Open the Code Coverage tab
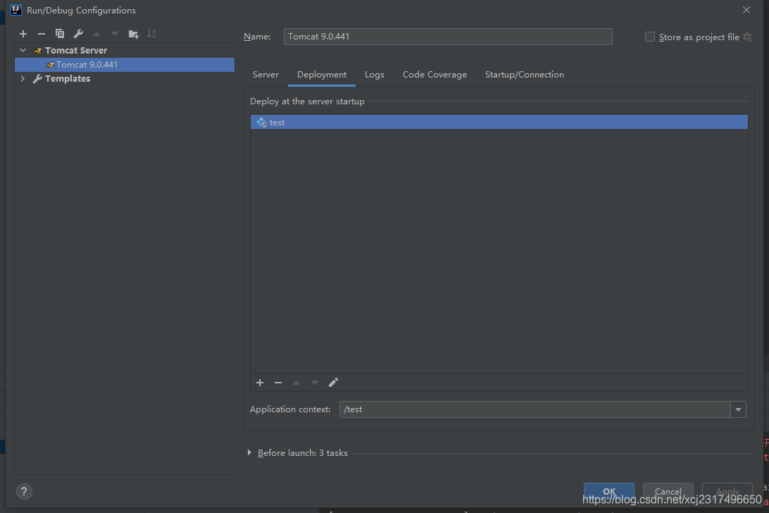The height and width of the screenshot is (513, 769). (434, 75)
